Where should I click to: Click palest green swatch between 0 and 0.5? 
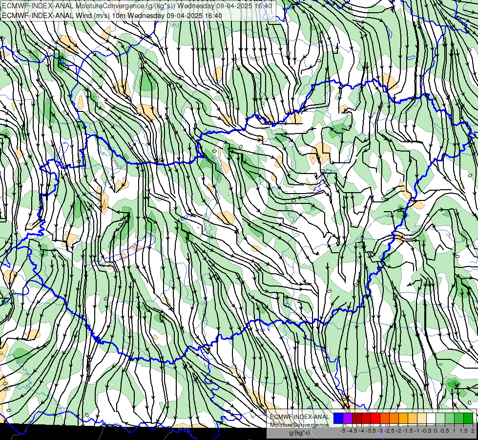440,418
